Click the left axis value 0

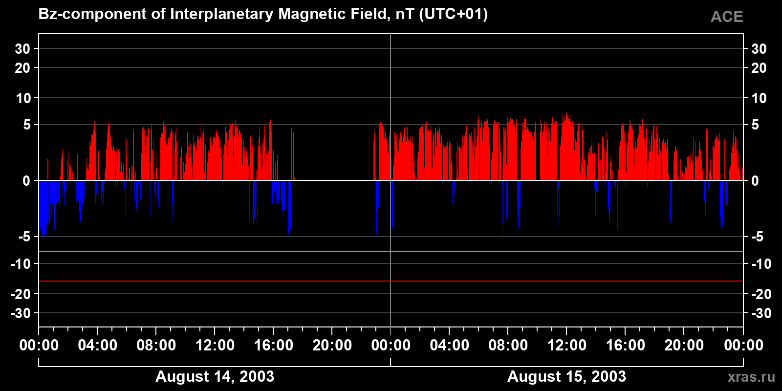pyautogui.click(x=26, y=181)
